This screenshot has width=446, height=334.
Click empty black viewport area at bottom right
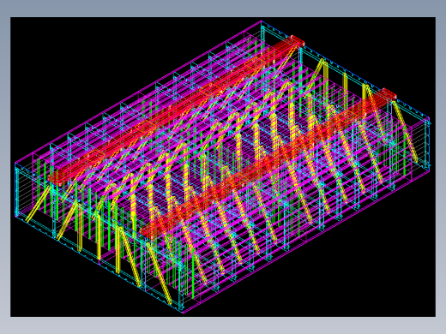371,271
